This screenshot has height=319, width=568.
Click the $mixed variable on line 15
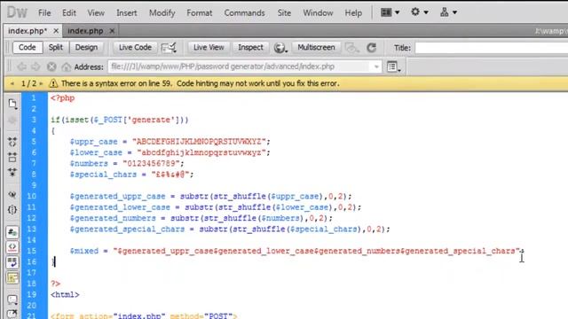[84, 251]
